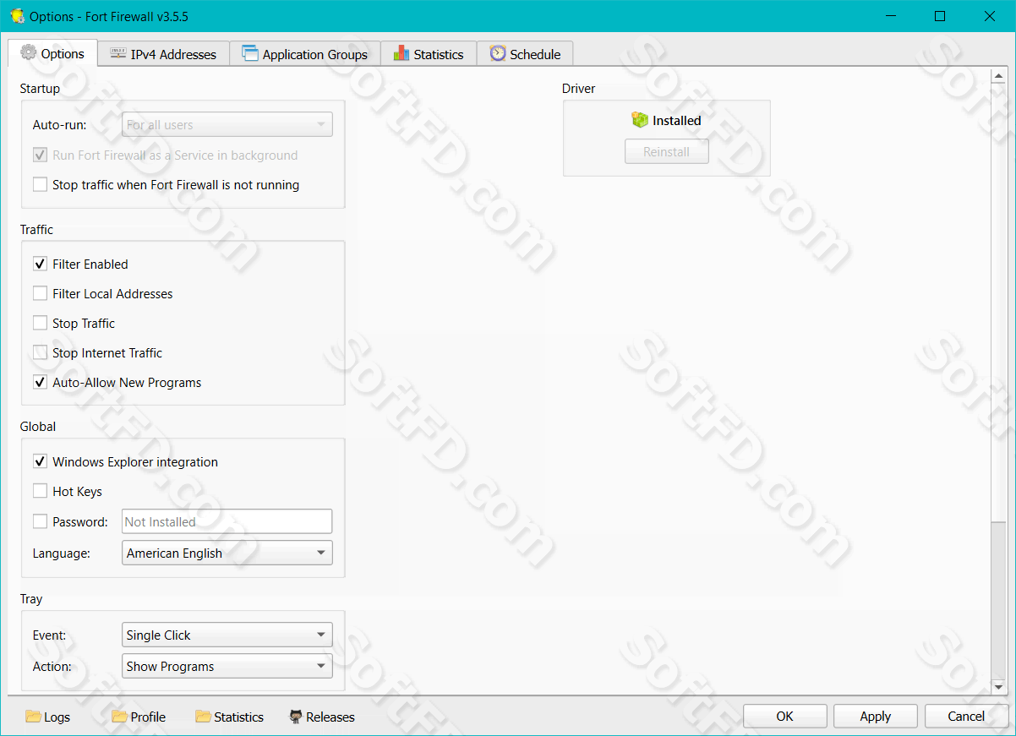
Task: Enable the Hot Keys checkbox
Action: coord(40,492)
